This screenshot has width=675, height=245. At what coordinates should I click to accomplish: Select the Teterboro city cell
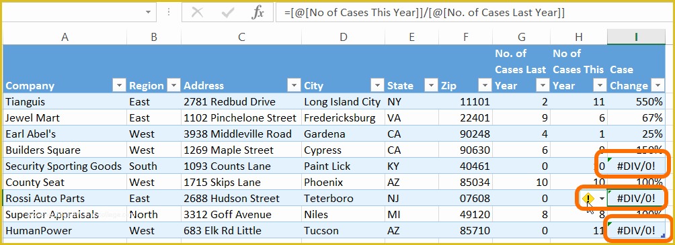343,198
